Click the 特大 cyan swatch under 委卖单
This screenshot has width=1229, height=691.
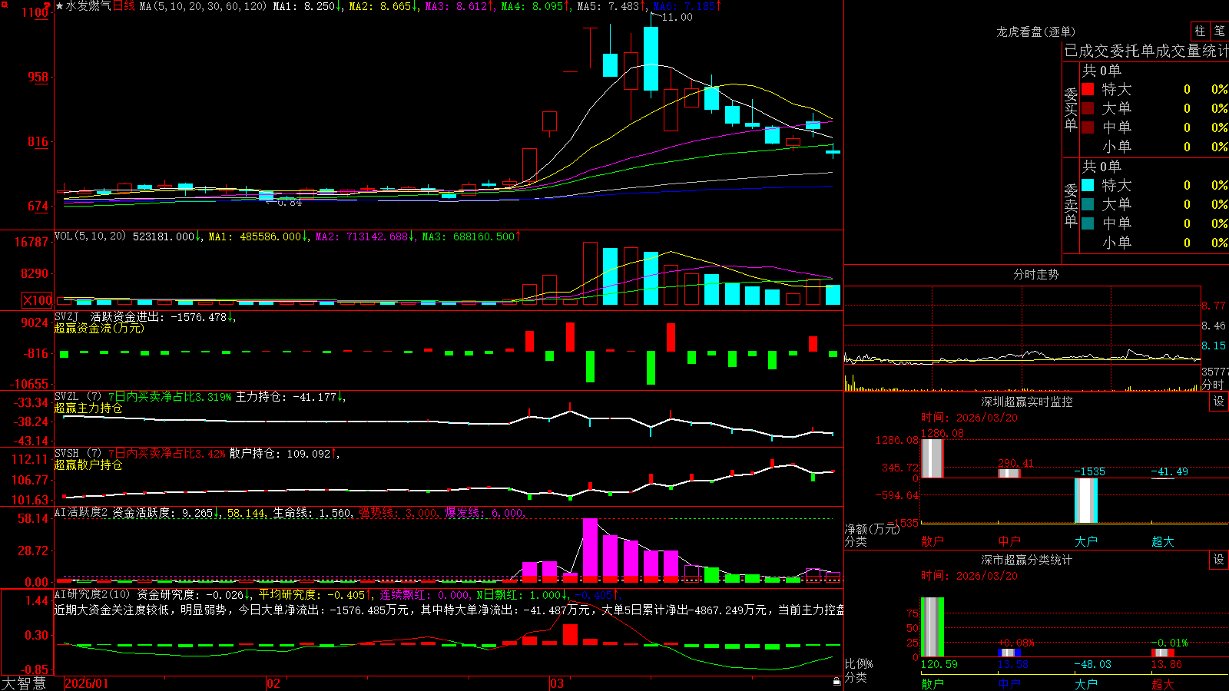1088,185
